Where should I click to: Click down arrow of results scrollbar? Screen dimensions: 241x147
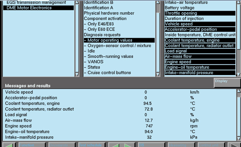coord(239,138)
